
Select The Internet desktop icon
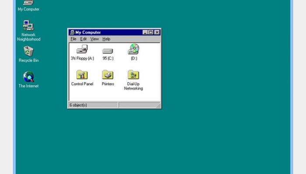[x=28, y=77]
